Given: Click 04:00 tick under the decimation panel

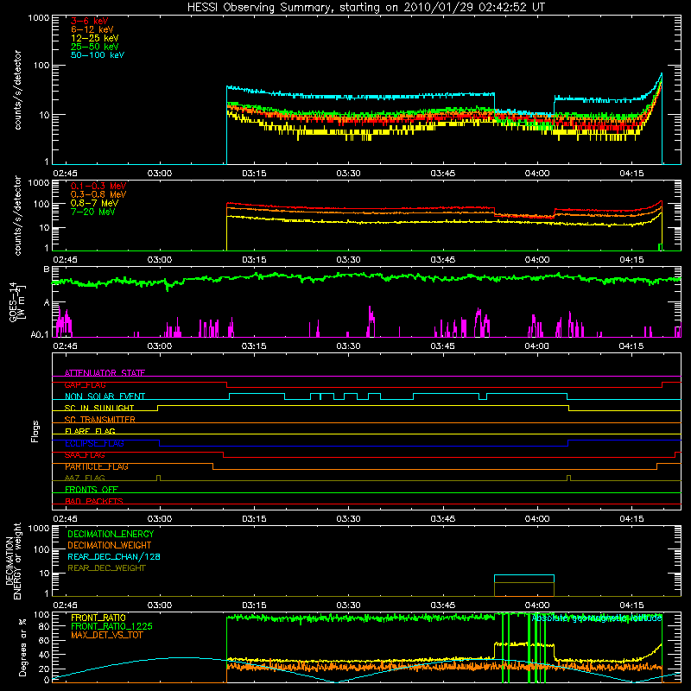Looking at the screenshot, I should point(536,605).
